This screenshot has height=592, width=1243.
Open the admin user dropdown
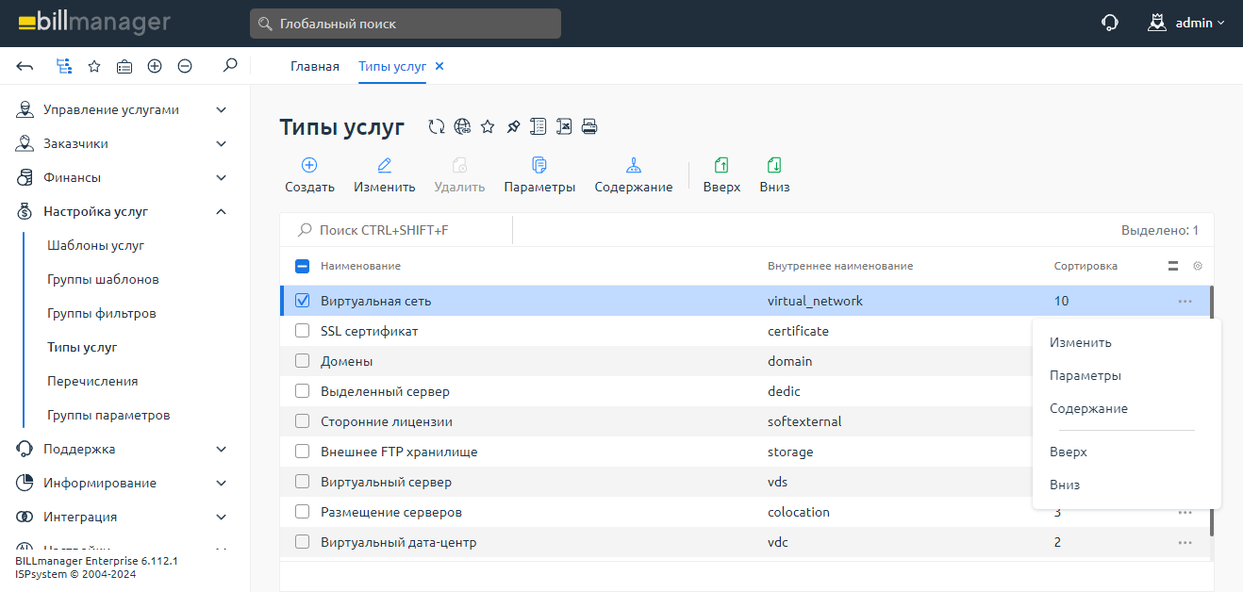1186,23
